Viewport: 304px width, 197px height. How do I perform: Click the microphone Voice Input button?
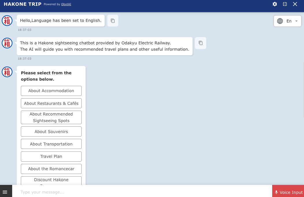click(x=288, y=192)
